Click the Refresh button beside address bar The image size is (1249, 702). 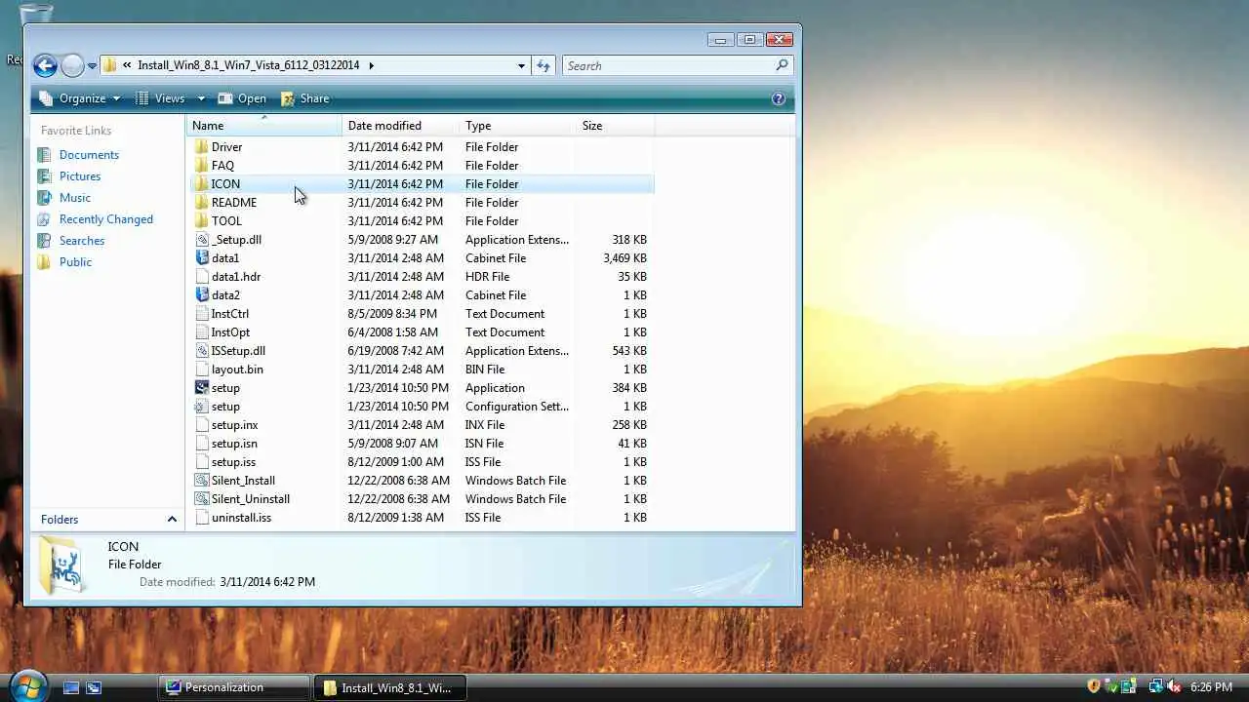coord(544,65)
